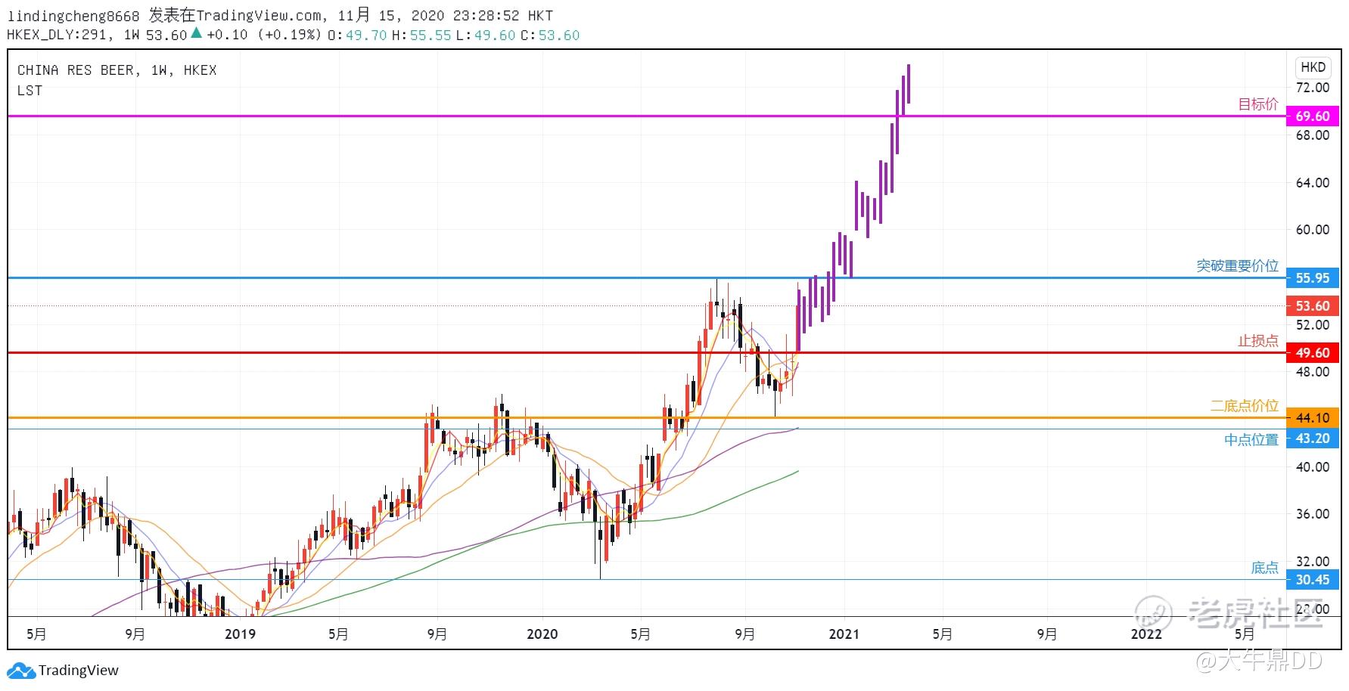
Task: Click the 48.00 price axis label
Action: pos(1313,372)
